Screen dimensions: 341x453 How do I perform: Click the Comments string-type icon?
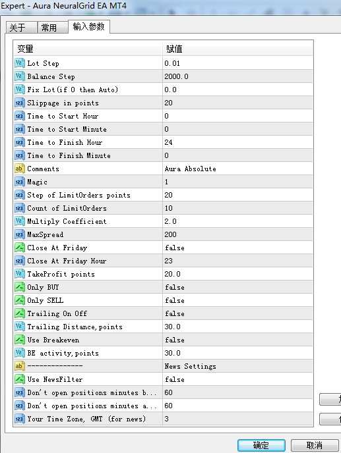pos(19,169)
